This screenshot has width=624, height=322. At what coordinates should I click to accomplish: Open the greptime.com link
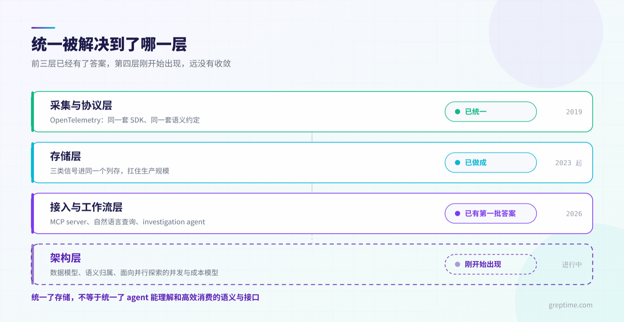click(x=570, y=305)
